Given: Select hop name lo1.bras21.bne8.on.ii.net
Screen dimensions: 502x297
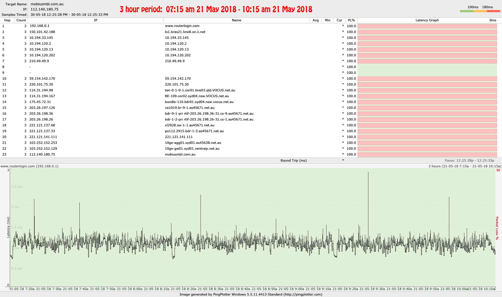Looking at the screenshot, I should [185, 32].
